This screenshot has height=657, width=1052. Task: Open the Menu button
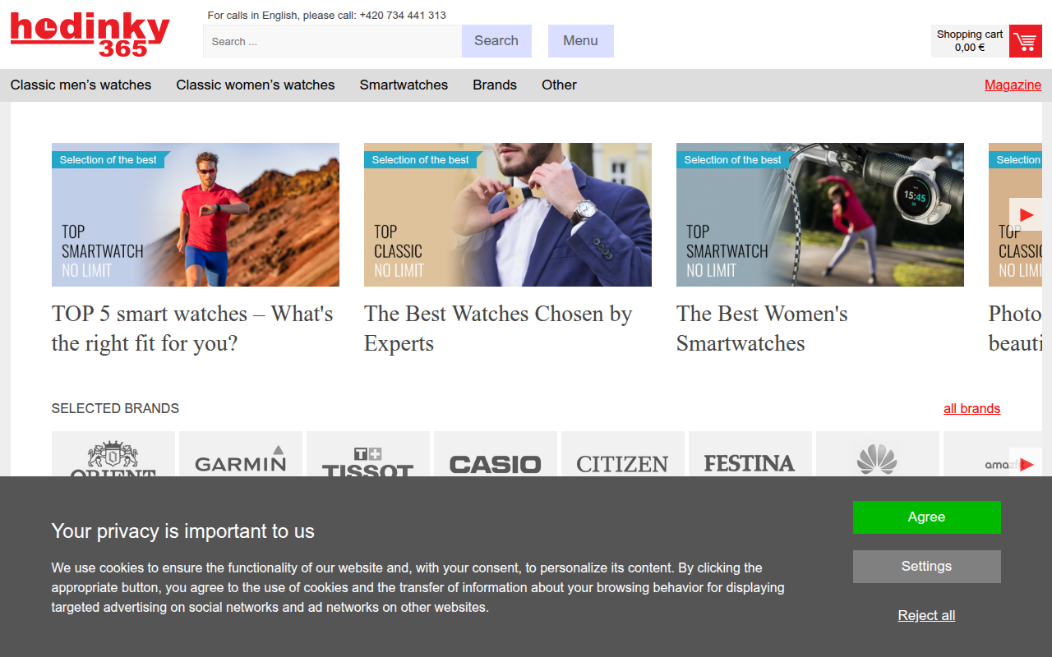coord(581,41)
